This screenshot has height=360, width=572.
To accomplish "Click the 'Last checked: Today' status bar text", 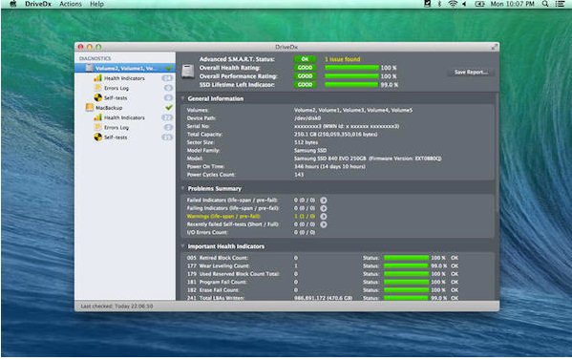I will click(x=117, y=306).
